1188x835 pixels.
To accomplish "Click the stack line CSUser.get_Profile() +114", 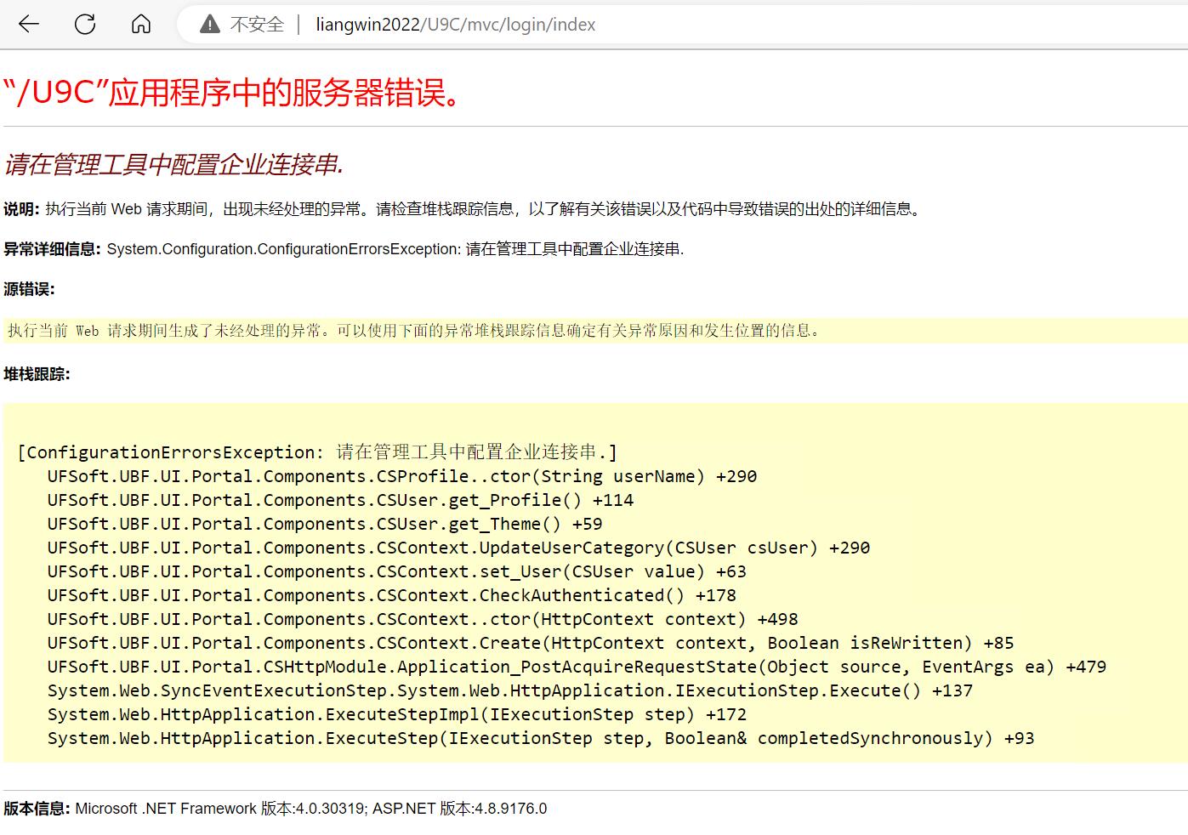I will tap(340, 500).
